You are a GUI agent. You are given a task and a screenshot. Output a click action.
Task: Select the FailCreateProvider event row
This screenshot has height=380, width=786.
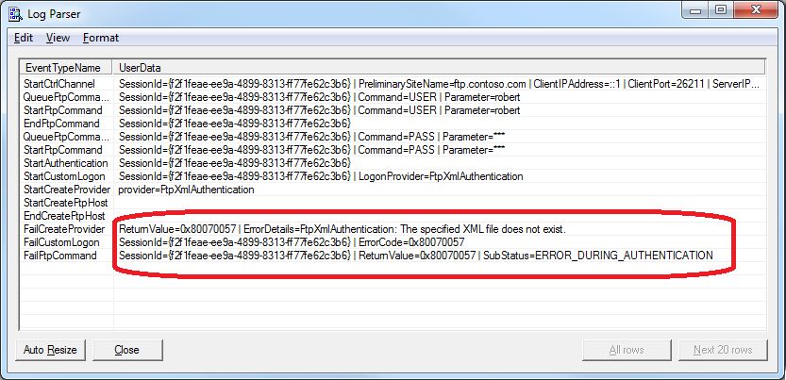pyautogui.click(x=63, y=229)
